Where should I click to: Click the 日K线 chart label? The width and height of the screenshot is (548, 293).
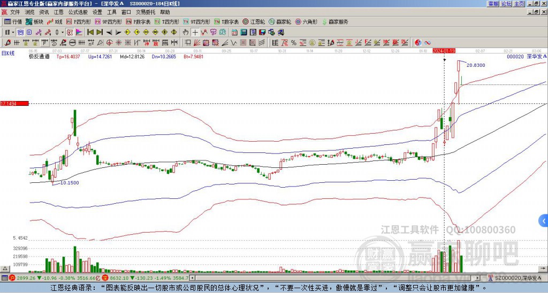[x=8, y=53]
